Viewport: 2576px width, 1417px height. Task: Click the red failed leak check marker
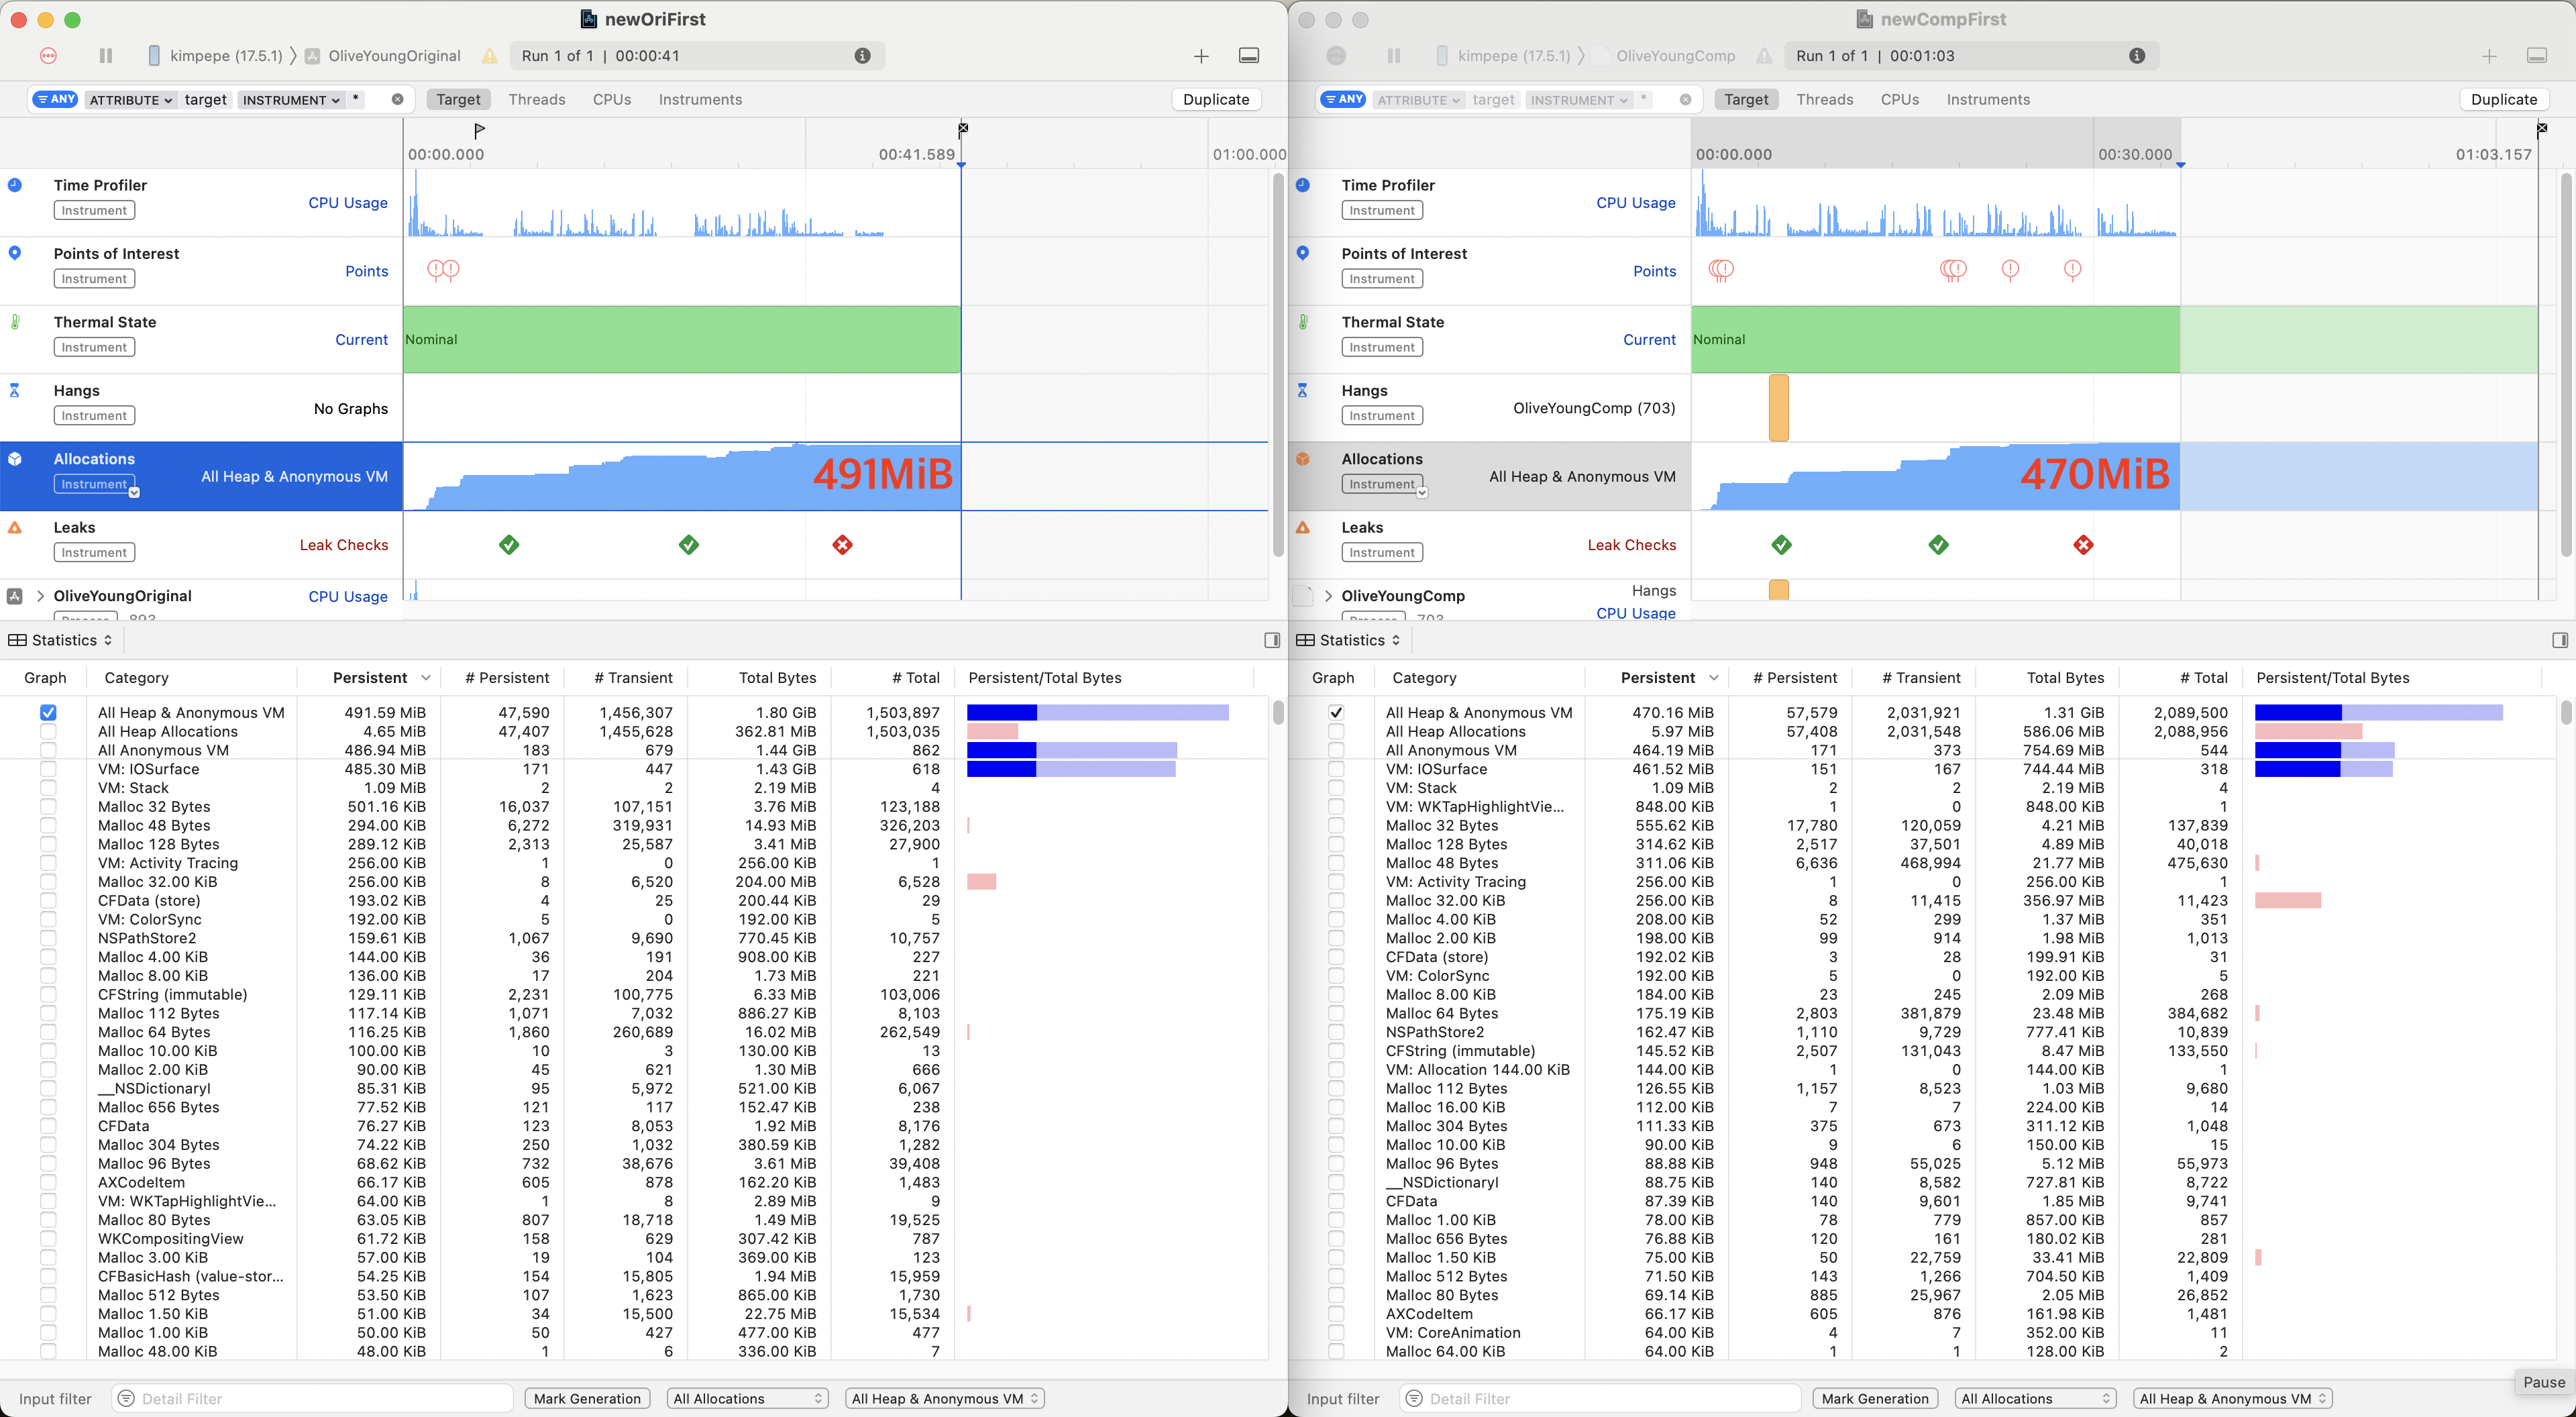[x=842, y=545]
